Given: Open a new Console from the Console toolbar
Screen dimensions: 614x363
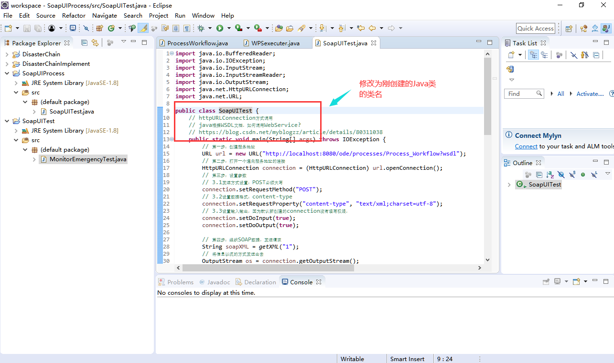Looking at the screenshot, I should (x=576, y=281).
